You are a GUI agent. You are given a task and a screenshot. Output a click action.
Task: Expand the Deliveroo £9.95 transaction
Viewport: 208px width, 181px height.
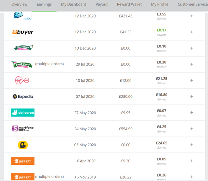[192, 113]
